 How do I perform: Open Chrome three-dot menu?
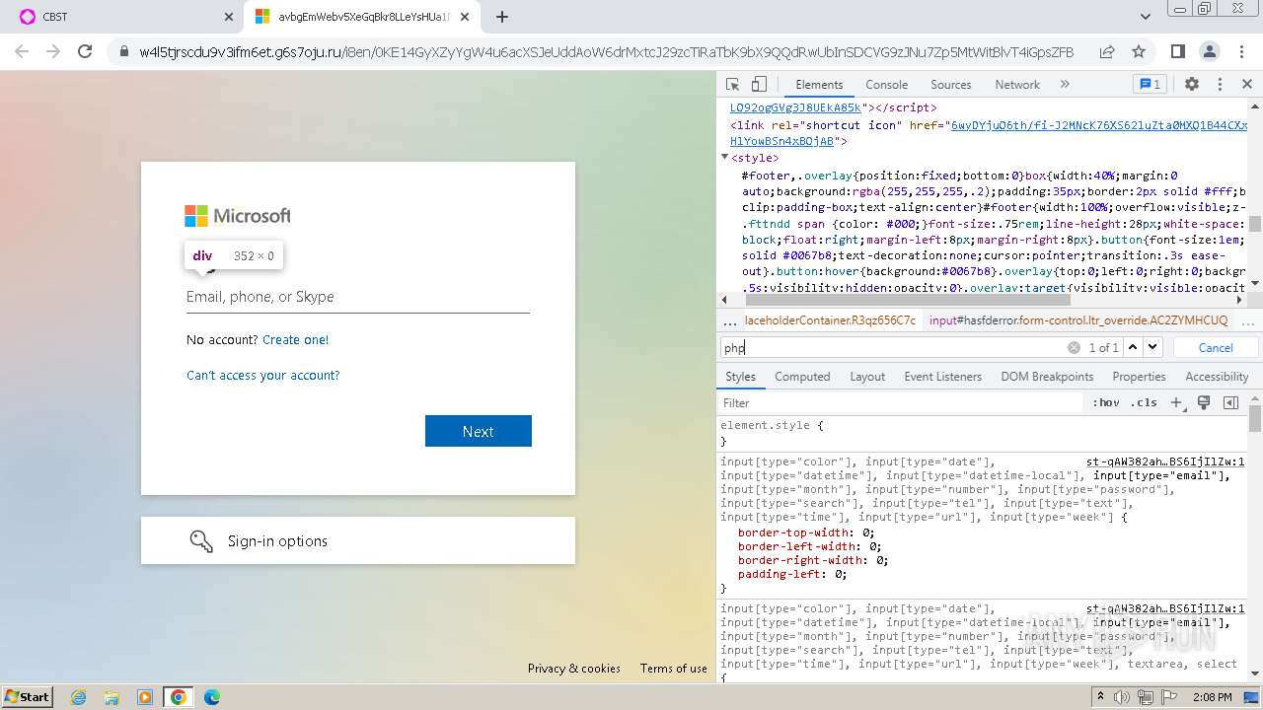1240,52
